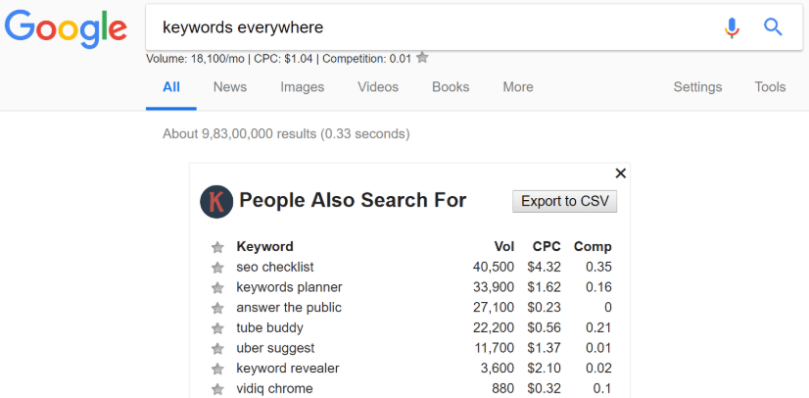
Task: Click the Comp column header
Action: [593, 247]
